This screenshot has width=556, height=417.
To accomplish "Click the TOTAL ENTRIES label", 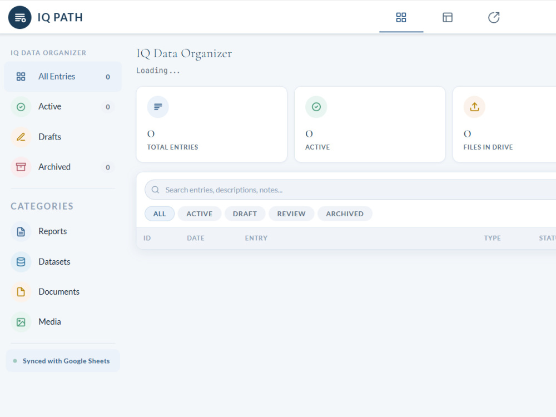I will 173,147.
